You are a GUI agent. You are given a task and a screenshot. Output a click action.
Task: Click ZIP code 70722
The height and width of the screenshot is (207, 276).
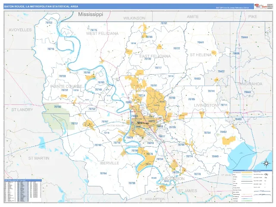tap(177, 48)
